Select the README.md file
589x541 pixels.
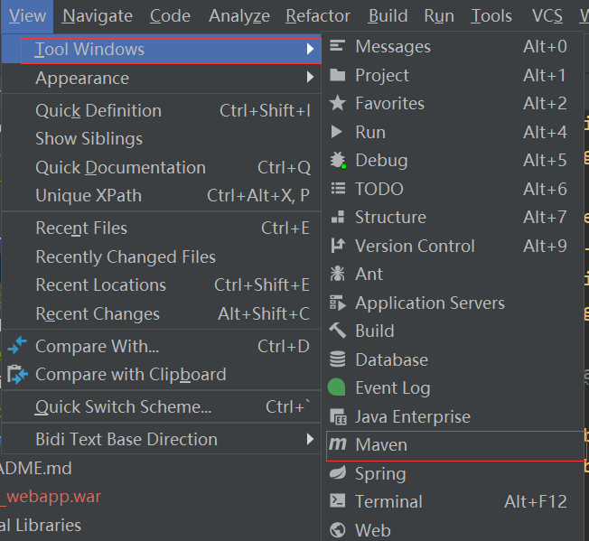36,468
